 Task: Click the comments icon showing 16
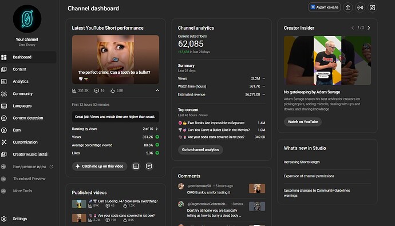[97, 90]
